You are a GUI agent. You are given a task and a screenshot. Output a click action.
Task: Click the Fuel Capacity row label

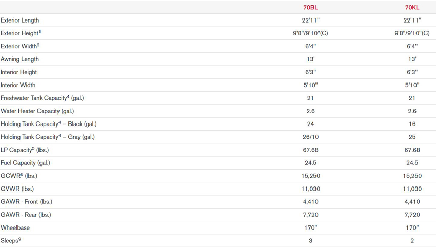[25, 163]
